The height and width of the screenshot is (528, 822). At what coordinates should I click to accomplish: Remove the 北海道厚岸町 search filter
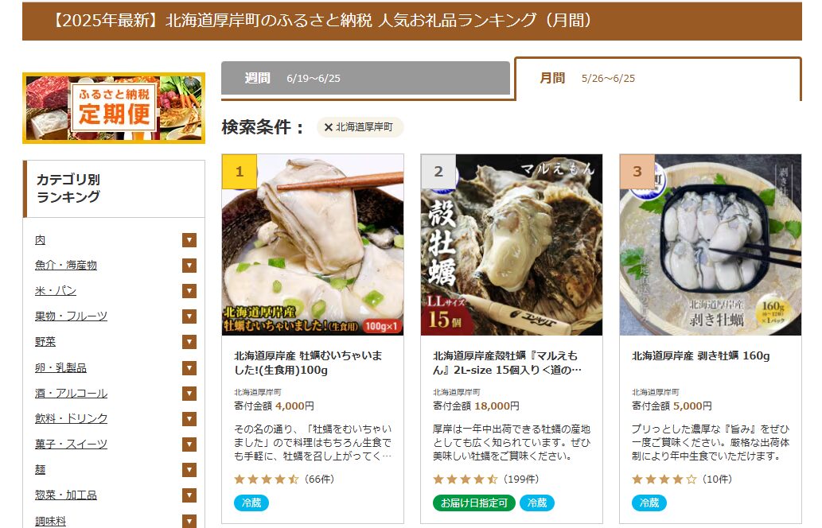pyautogui.click(x=360, y=127)
